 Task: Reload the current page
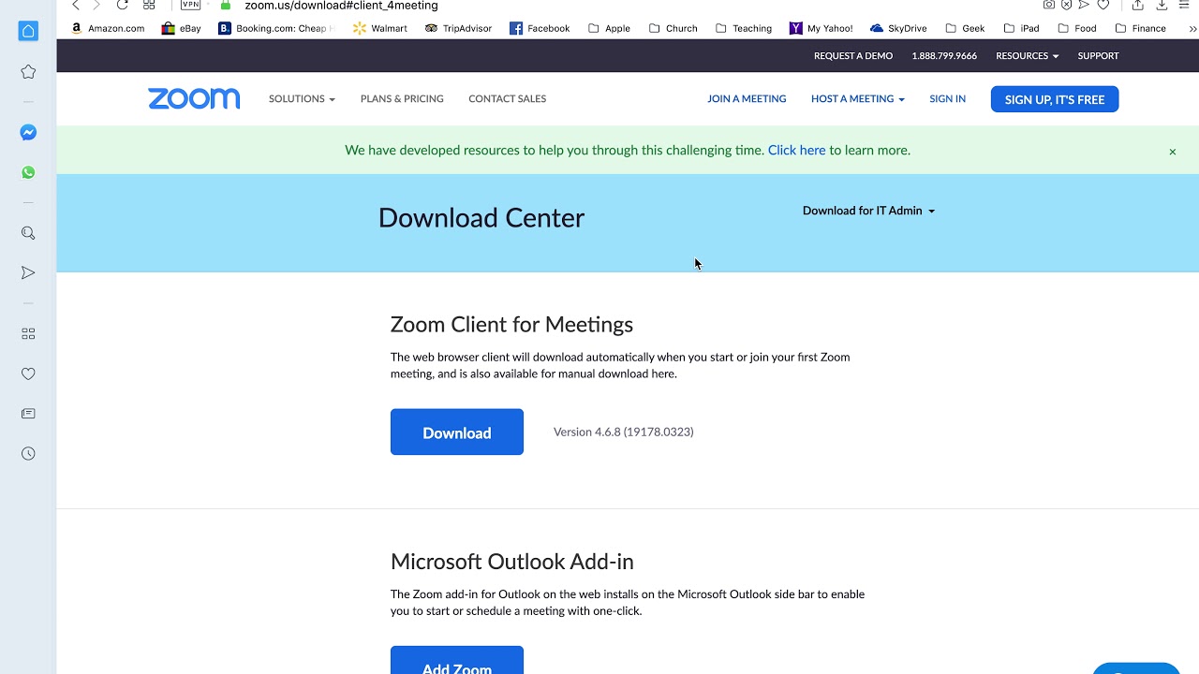[122, 6]
